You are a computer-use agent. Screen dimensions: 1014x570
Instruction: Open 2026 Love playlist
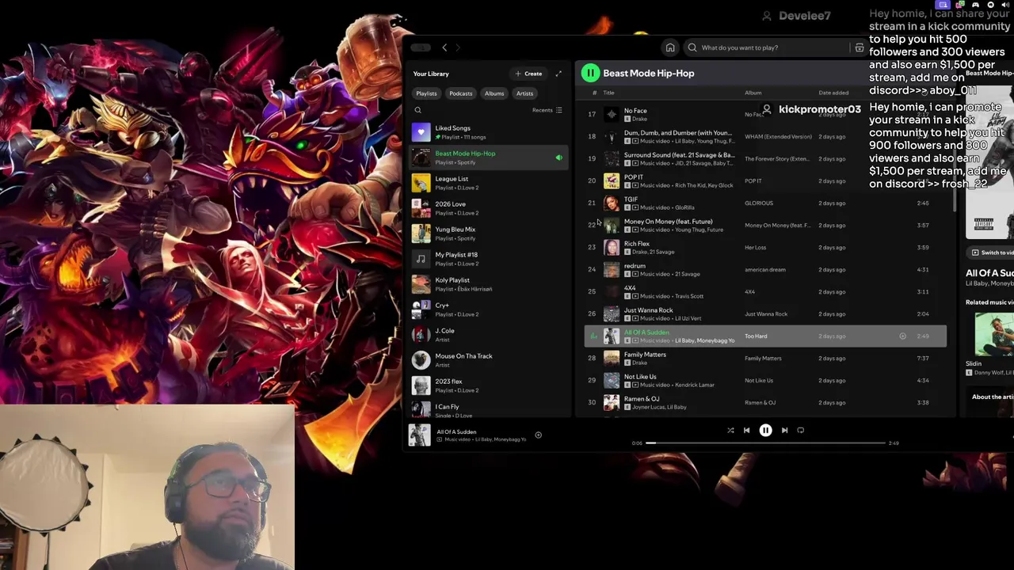pos(488,208)
